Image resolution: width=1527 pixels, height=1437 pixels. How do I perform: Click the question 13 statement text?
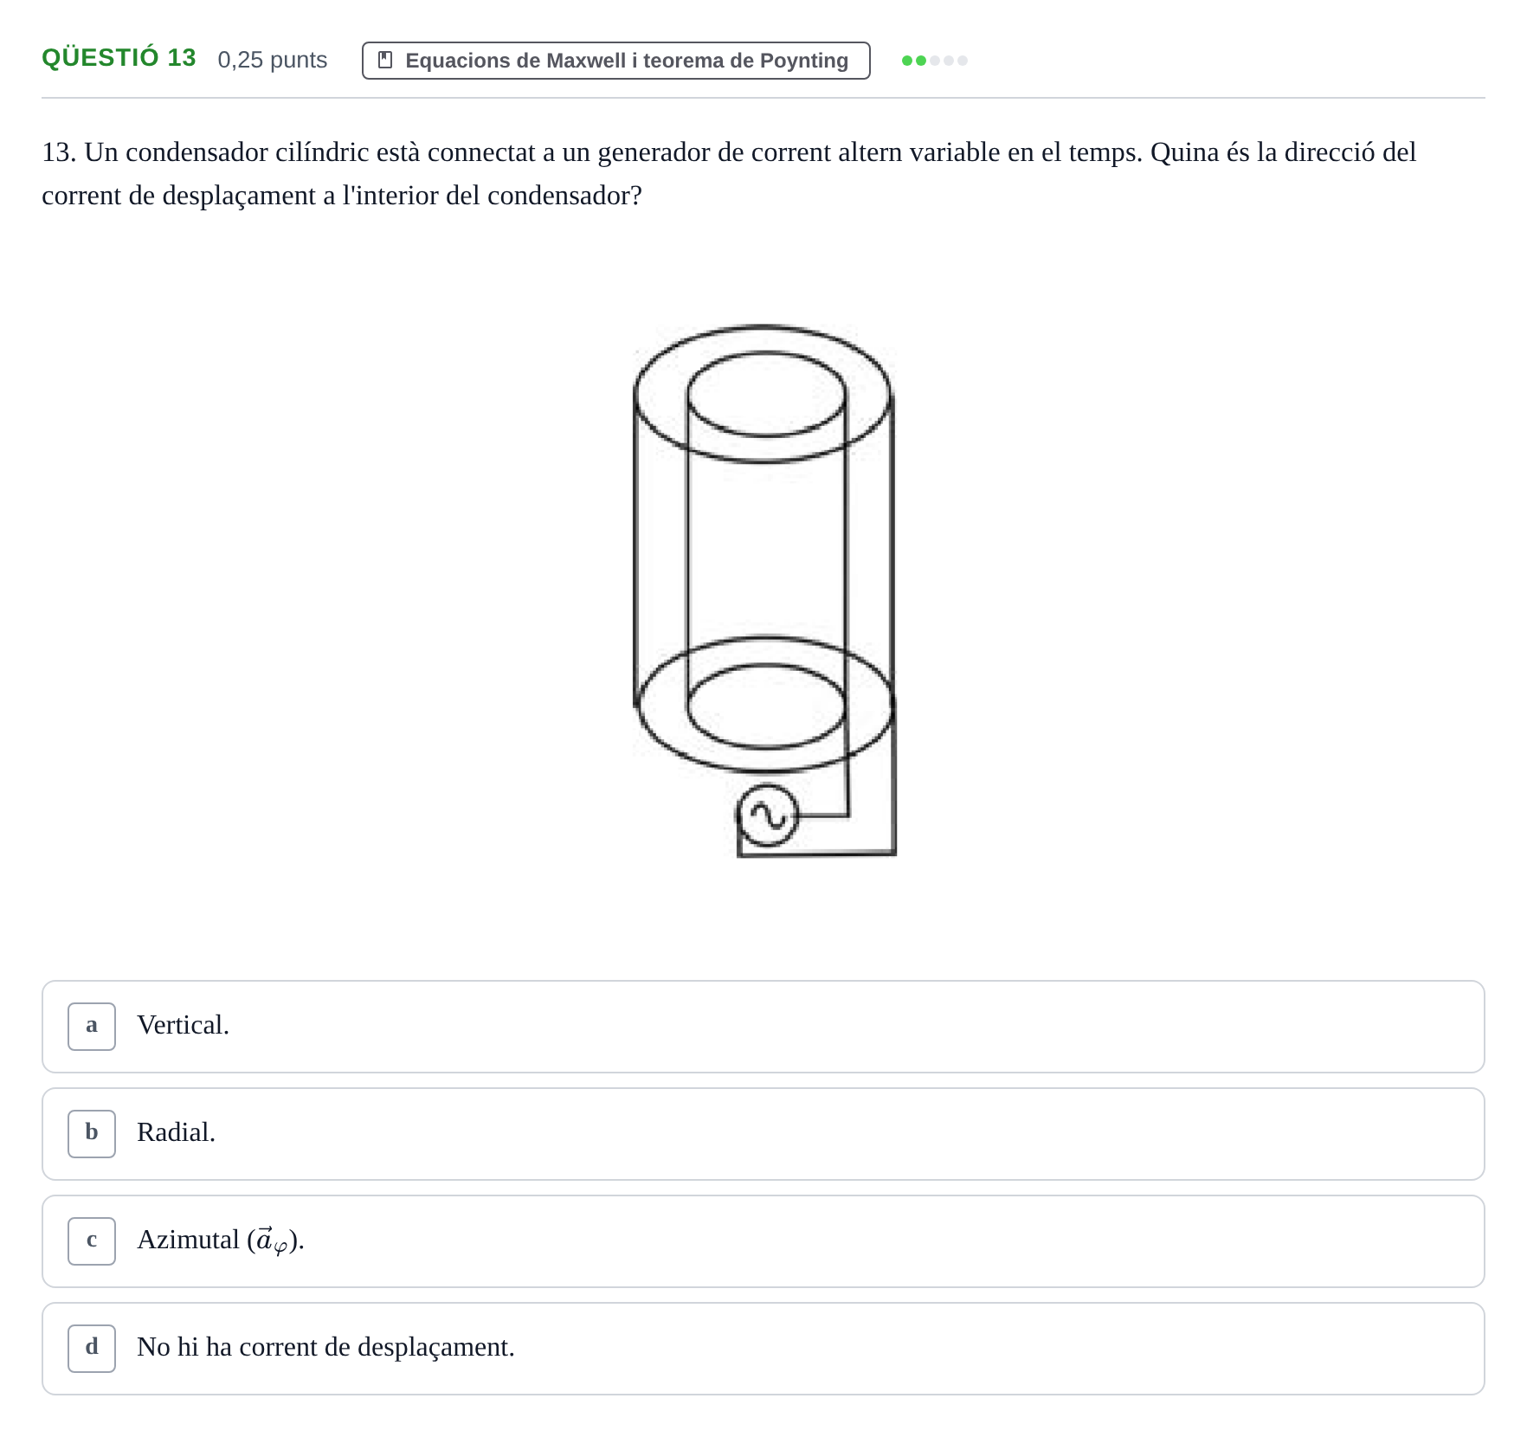coord(729,173)
